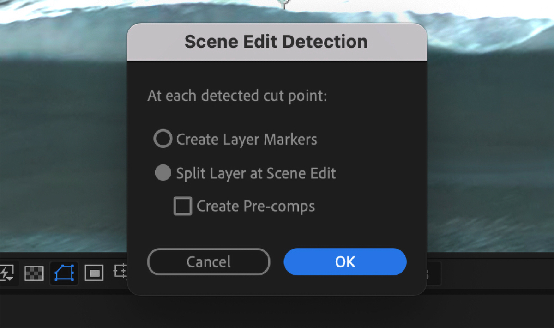Click the handle at top of viewer
Screen dimensions: 554x328
point(284,4)
